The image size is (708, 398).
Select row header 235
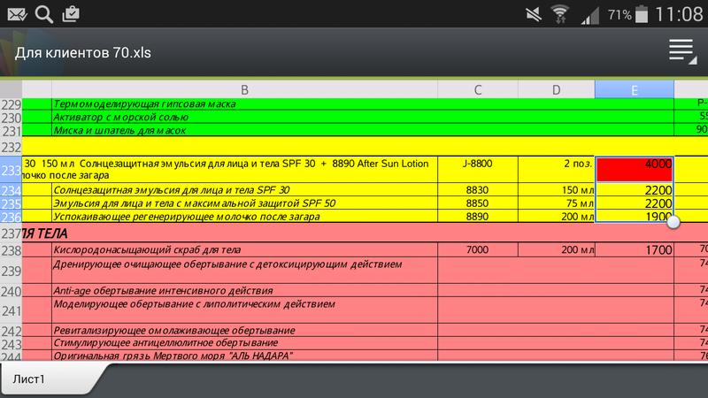pos(11,203)
